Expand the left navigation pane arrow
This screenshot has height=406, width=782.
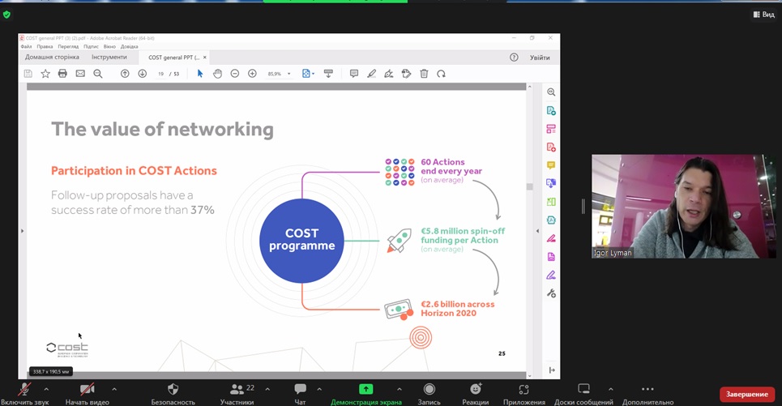(x=23, y=231)
